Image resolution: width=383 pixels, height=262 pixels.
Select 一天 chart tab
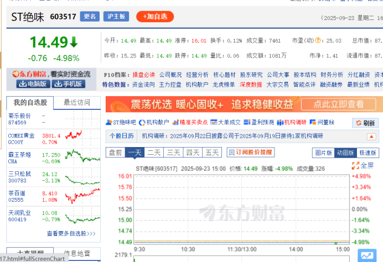pyautogui.click(x=134, y=153)
